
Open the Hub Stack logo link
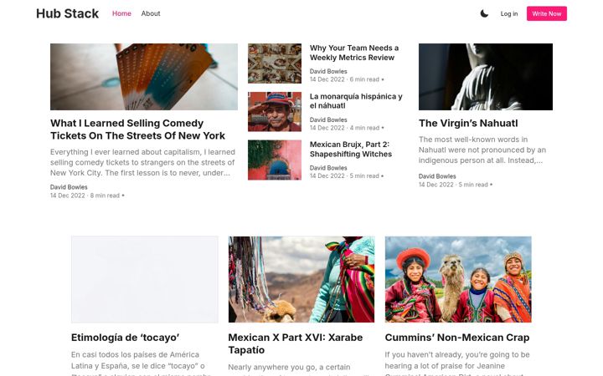(67, 13)
